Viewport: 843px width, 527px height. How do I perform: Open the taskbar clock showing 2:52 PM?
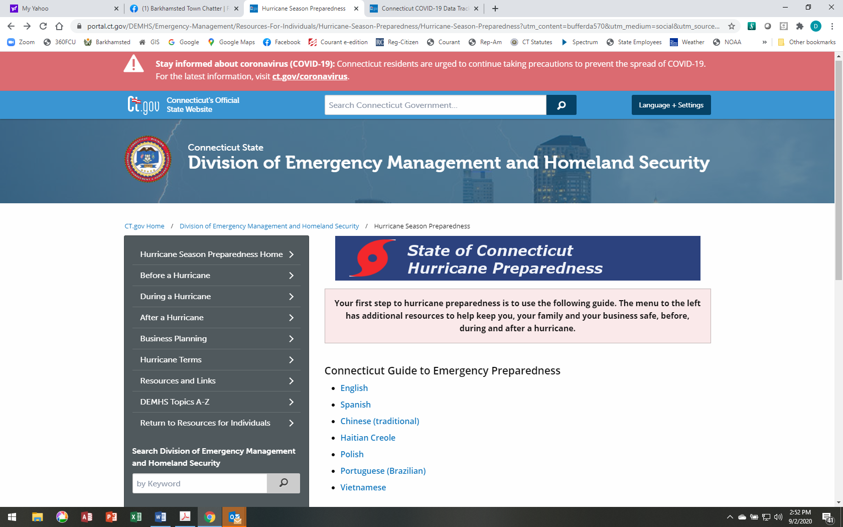point(800,517)
